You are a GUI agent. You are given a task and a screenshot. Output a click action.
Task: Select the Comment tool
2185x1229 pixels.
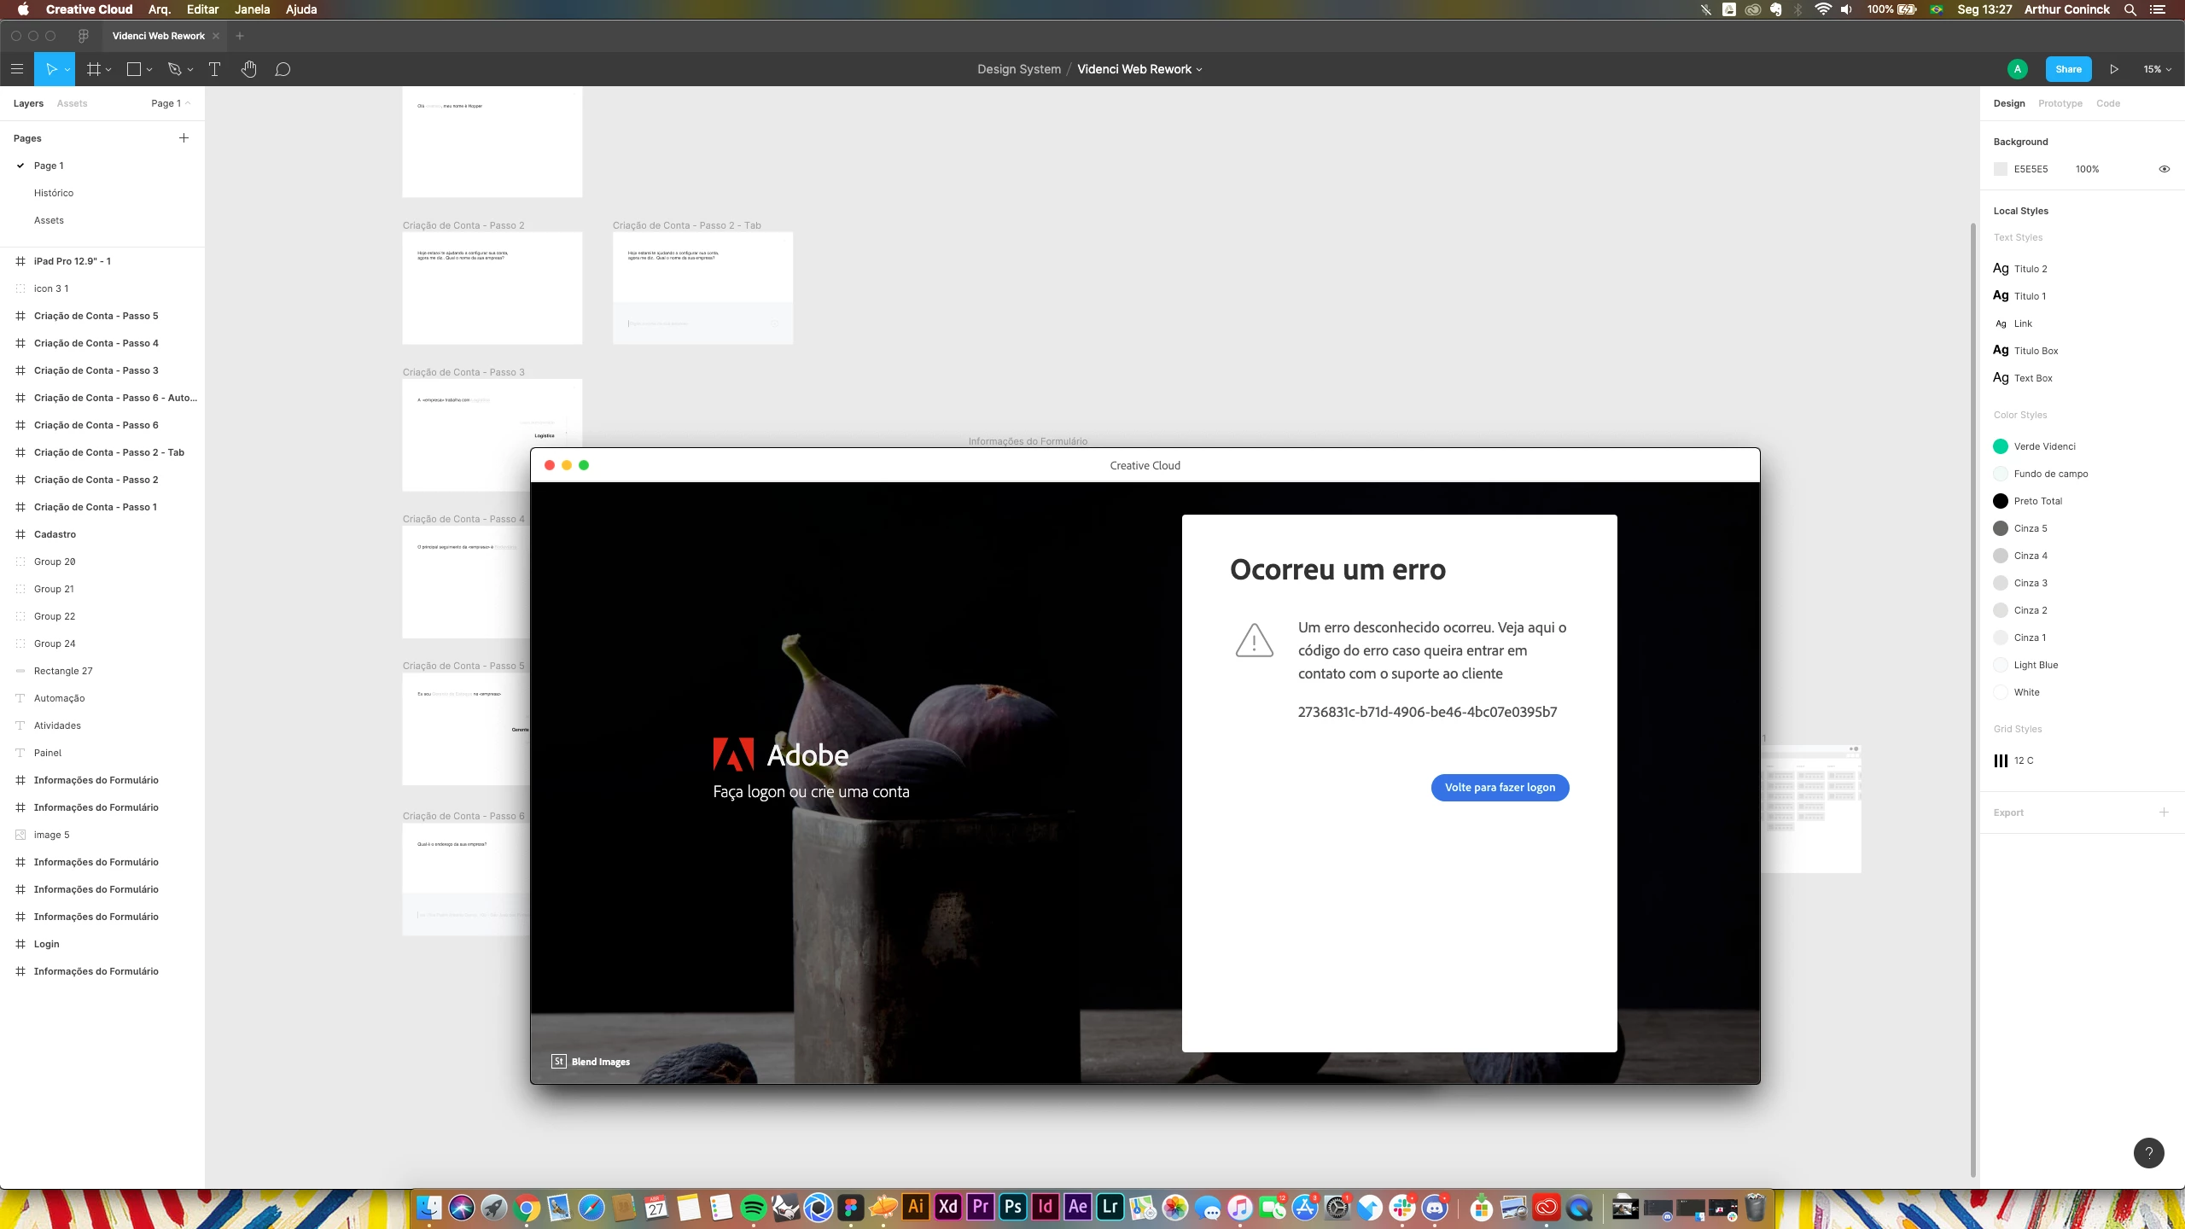click(x=283, y=69)
